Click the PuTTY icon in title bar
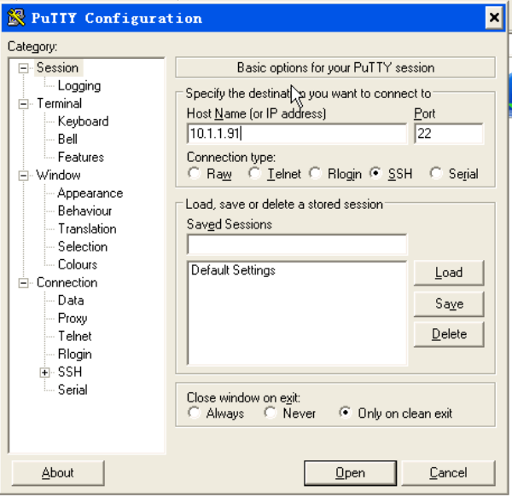 [x=16, y=18]
